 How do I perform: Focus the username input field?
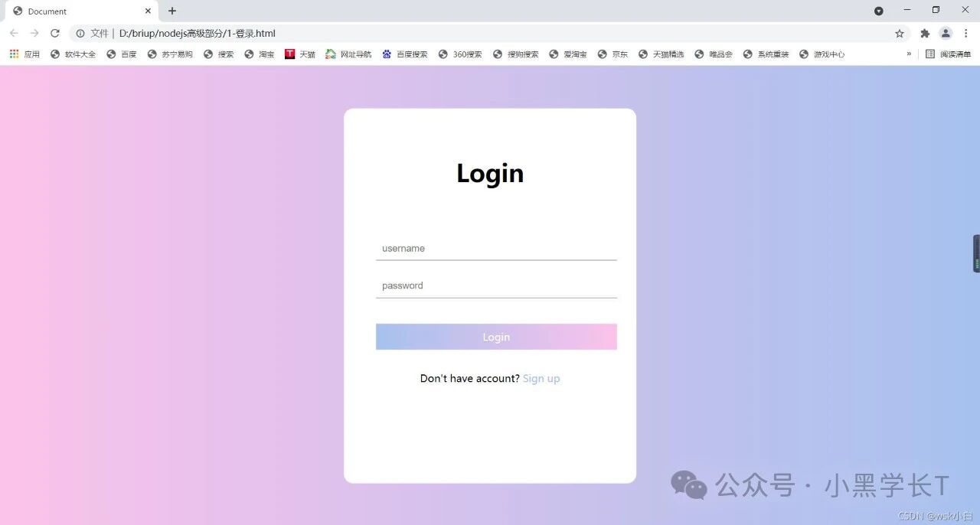496,249
